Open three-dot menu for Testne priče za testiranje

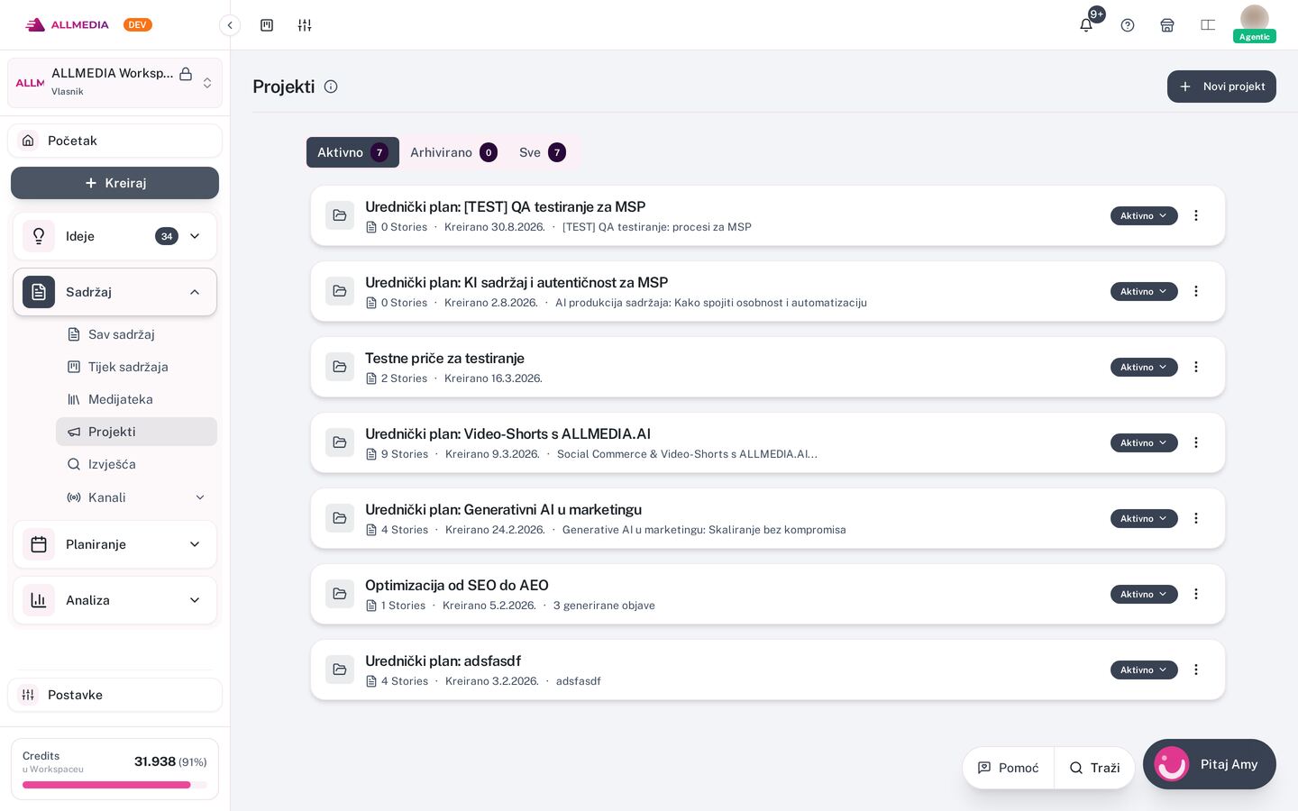(1196, 367)
